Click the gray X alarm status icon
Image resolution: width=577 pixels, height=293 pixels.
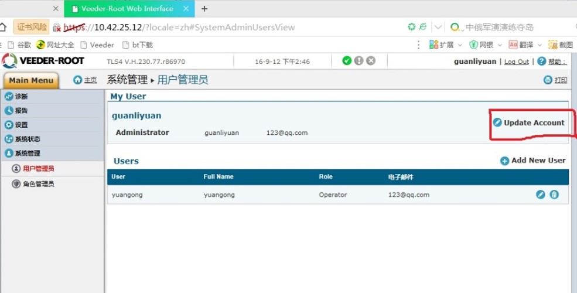370,61
